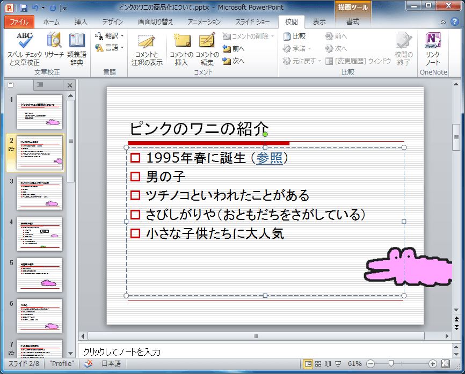Open Transitions (画面切り替え) ribbon tab

[155, 21]
